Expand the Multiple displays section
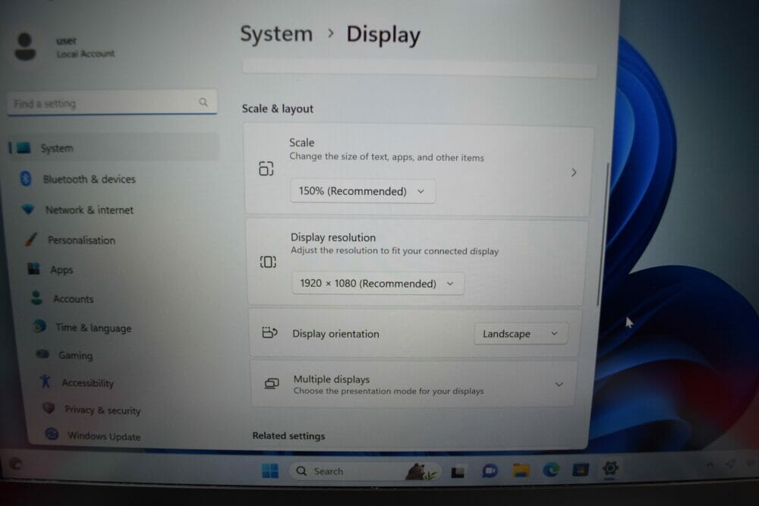 (559, 385)
